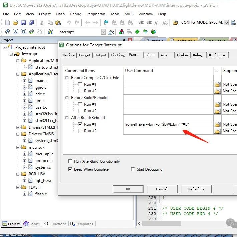Switch to the Linker options tab

(183, 55)
